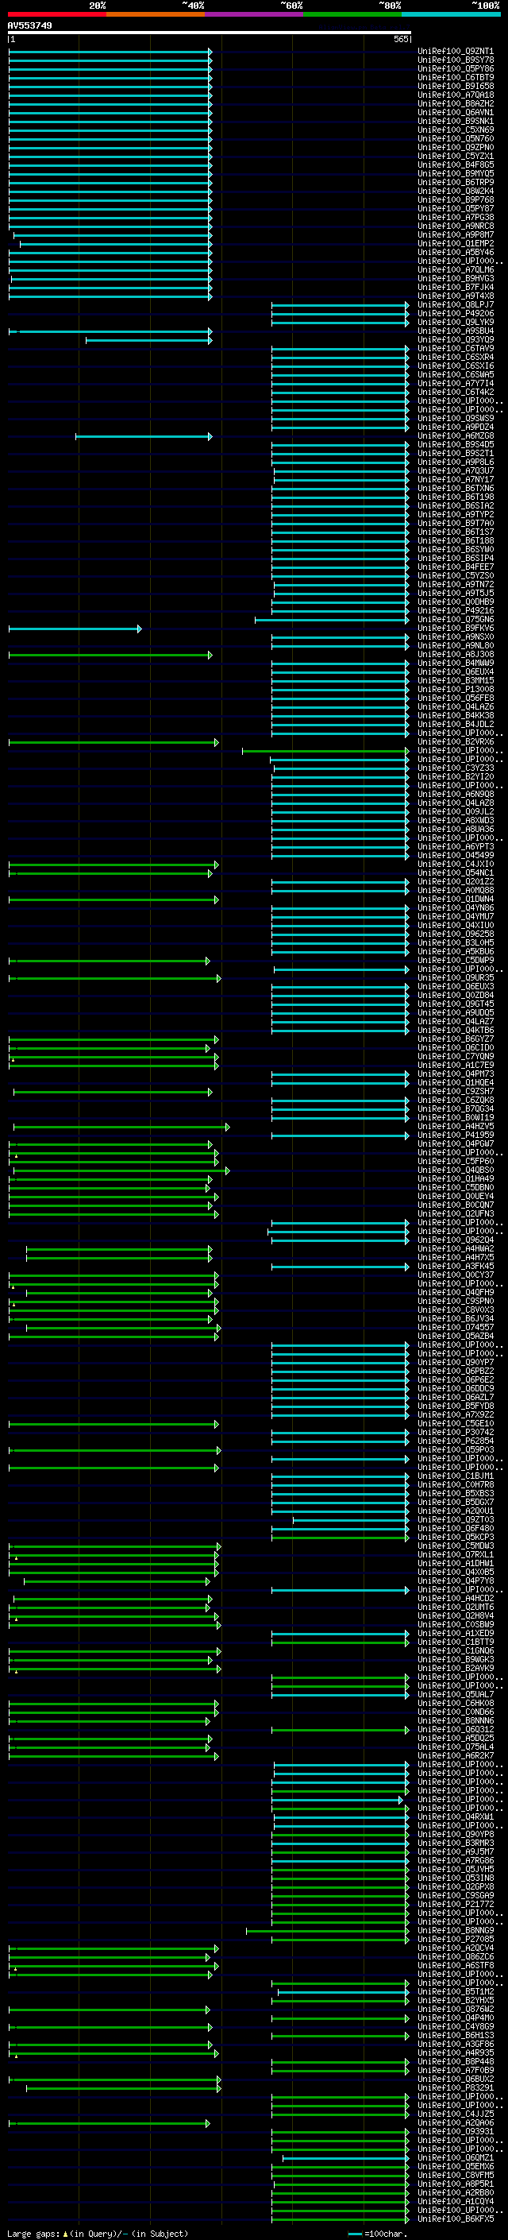This screenshot has width=508, height=2240.
Task: Click the UniRef100_A9SBU4 label
Action: (456, 331)
